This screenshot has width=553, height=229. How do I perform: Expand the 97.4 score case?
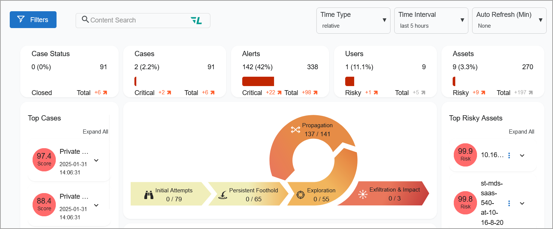(x=96, y=161)
